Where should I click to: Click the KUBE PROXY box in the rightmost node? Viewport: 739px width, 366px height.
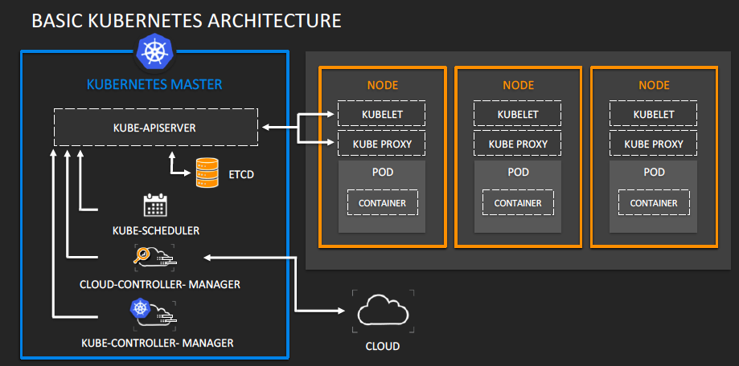[x=654, y=144]
